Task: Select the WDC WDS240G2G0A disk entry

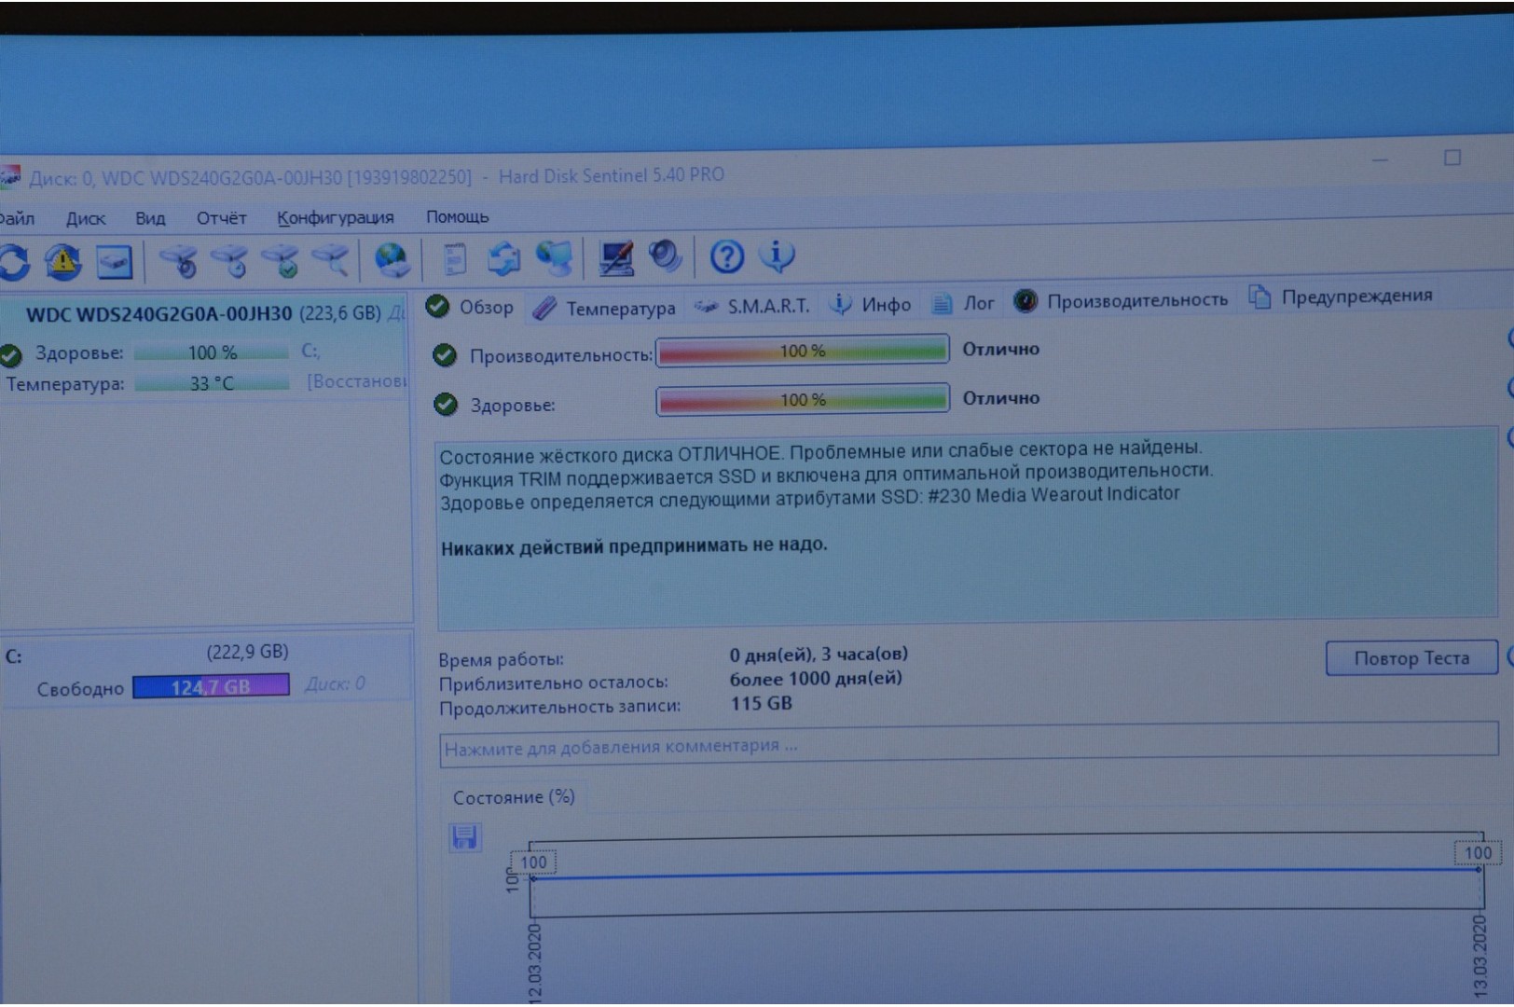Action: pyautogui.click(x=158, y=313)
